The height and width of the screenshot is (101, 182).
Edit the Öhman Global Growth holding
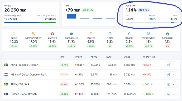(169, 94)
